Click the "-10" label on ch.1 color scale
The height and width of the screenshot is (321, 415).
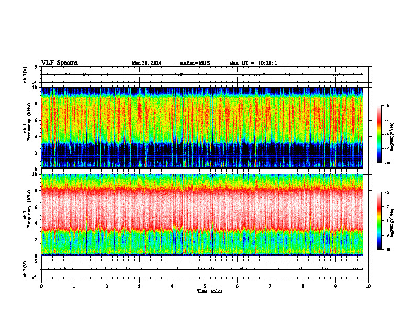387,163
